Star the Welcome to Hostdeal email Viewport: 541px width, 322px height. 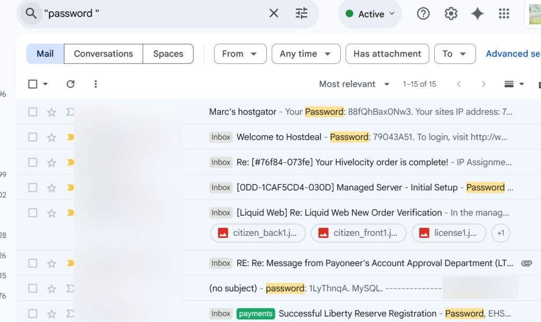tap(52, 137)
